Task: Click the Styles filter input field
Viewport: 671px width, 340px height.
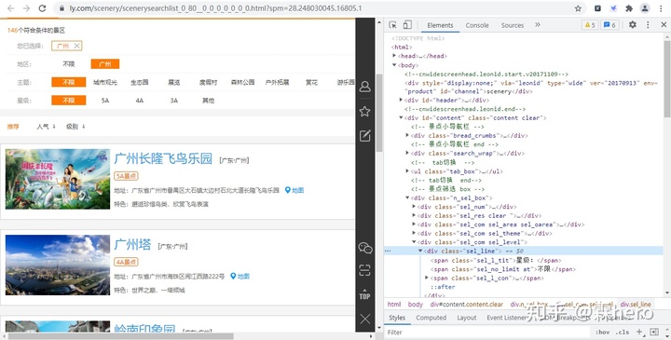Action: [487, 333]
